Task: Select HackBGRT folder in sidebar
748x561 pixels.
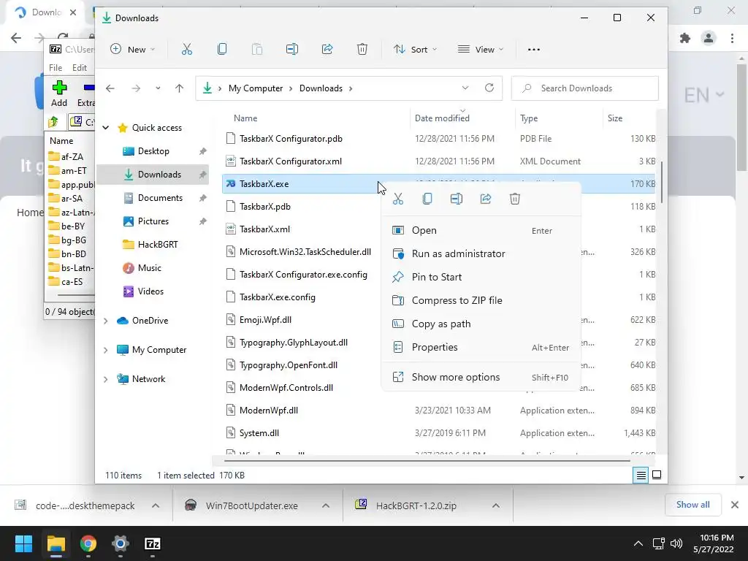Action: [158, 245]
